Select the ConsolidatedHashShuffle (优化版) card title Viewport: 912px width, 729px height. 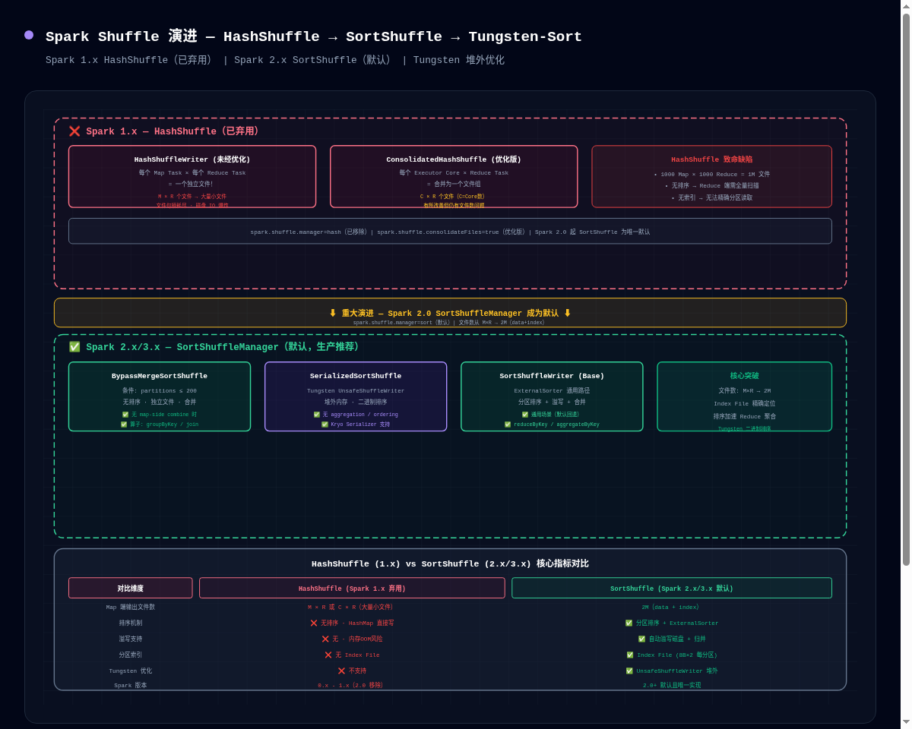click(x=454, y=159)
